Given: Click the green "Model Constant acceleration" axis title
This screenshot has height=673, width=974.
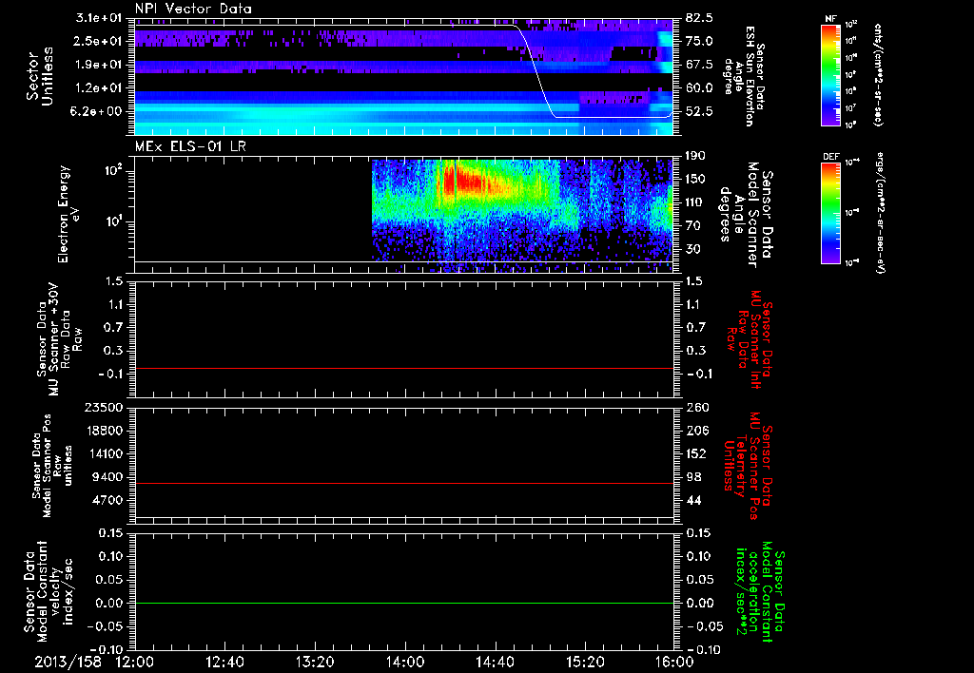Looking at the screenshot, I should click(x=759, y=591).
